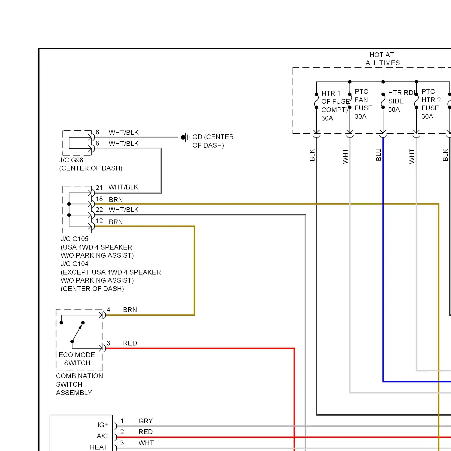451x451 pixels.
Task: Select pin 12 BRN wire label
Action: click(116, 222)
